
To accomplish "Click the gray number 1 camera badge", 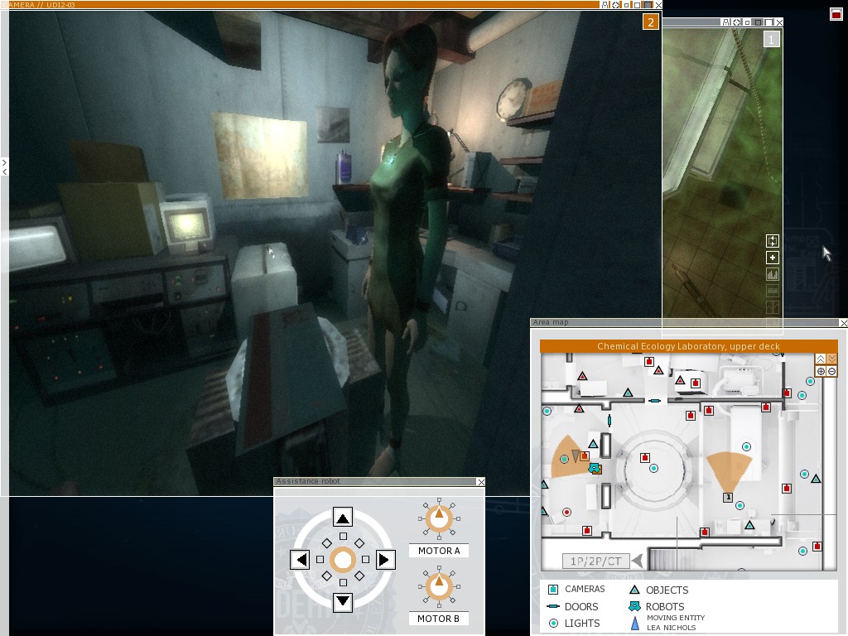I will click(772, 39).
